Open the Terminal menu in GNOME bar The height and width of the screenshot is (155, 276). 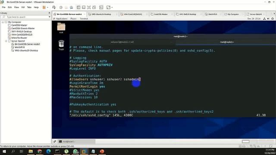[x=84, y=19]
